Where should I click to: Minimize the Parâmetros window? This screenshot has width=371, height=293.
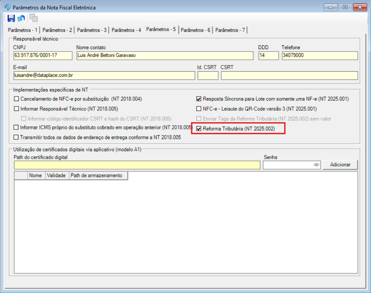tap(331, 7)
